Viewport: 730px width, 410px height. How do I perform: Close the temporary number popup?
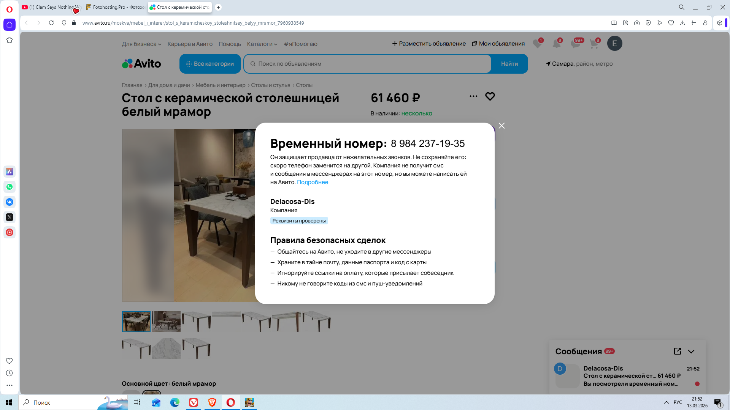pos(501,126)
